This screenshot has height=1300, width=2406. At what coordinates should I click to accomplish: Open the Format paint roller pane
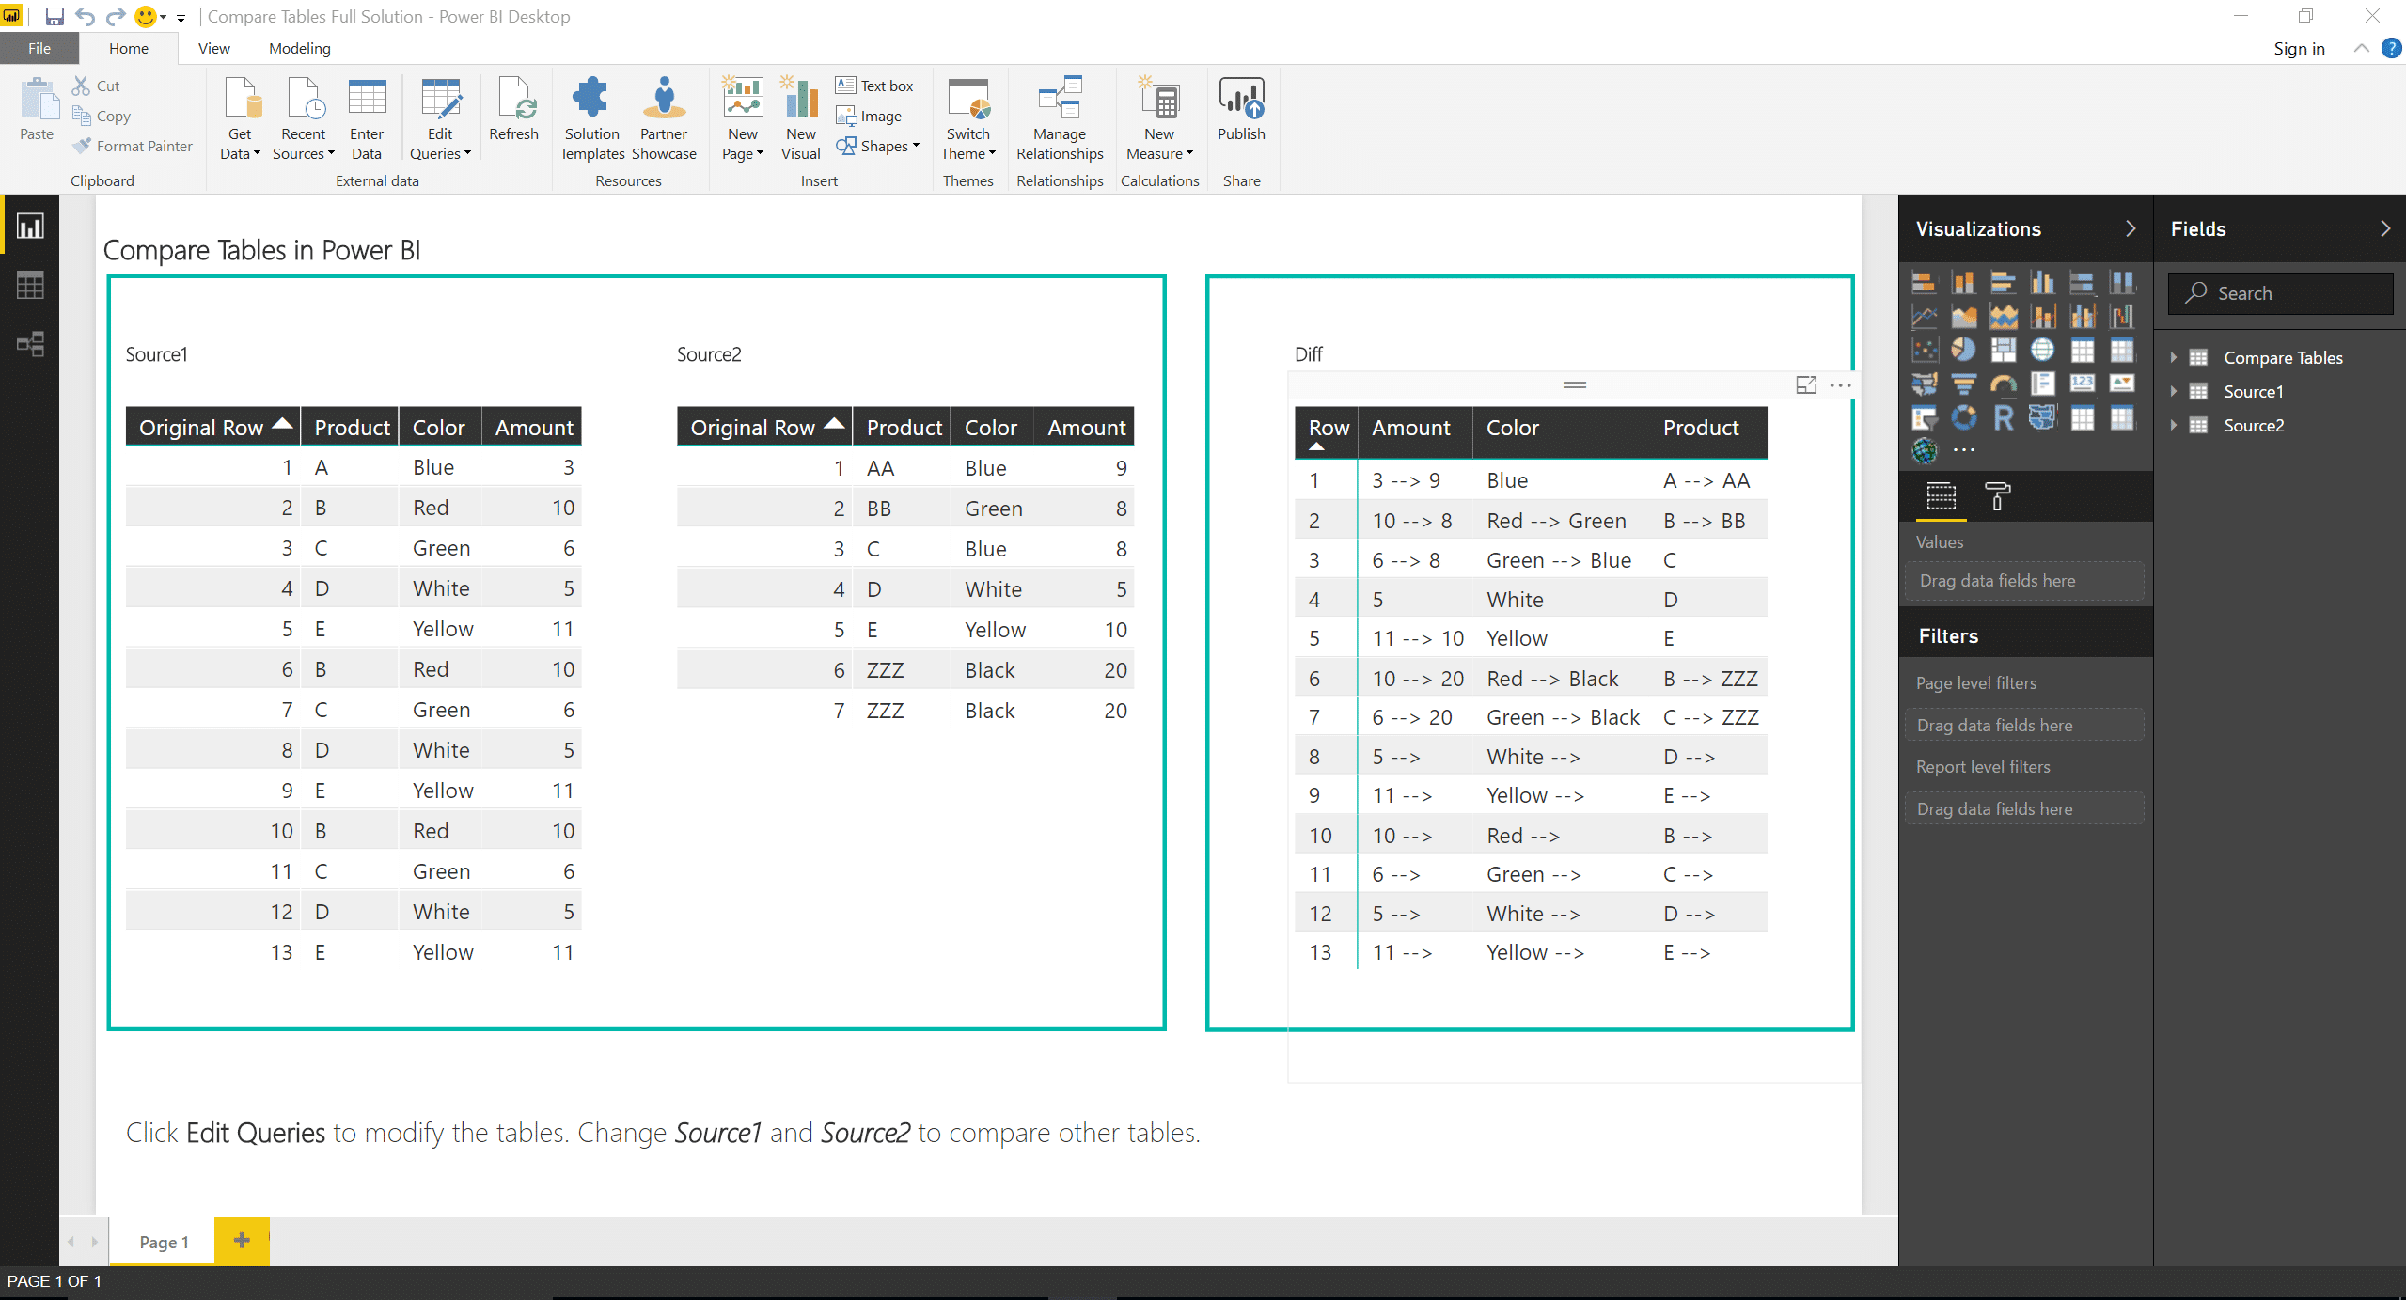point(1997,495)
